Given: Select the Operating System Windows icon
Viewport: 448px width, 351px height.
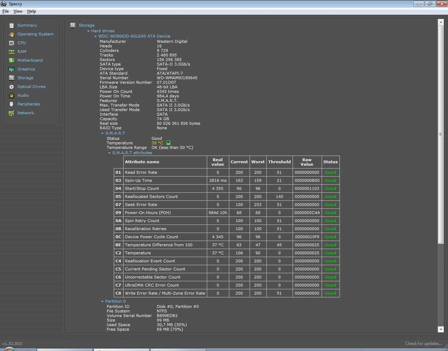Looking at the screenshot, I should [12, 34].
